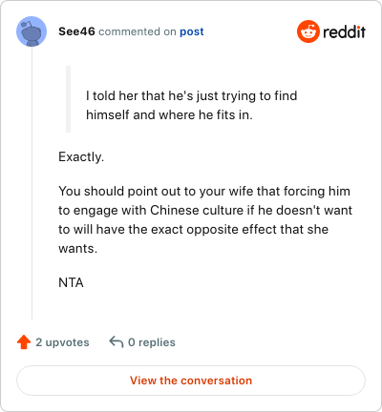
Task: Click the paragraph about Chinese culture
Action: (x=205, y=219)
